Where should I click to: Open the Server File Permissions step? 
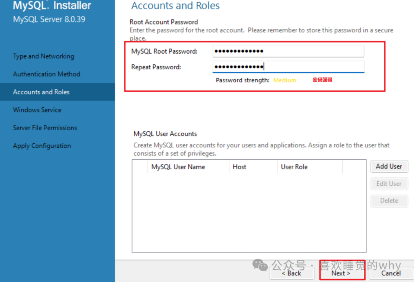click(x=45, y=128)
